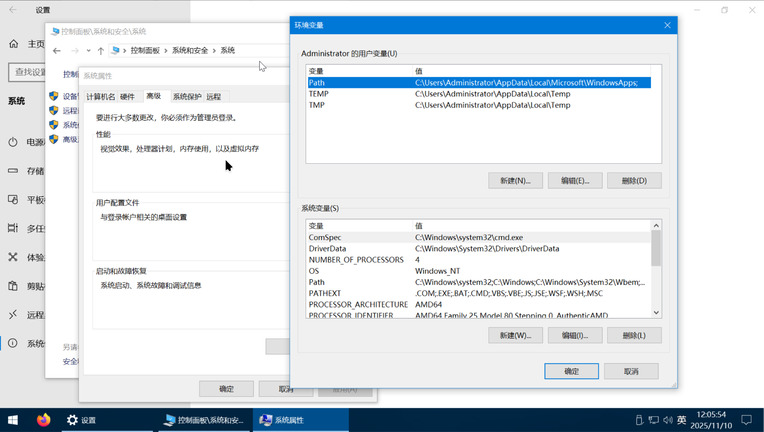Viewport: 764px width, 432px height.
Task: Expand breadcrumb chevron after 控制面板
Action: point(166,51)
